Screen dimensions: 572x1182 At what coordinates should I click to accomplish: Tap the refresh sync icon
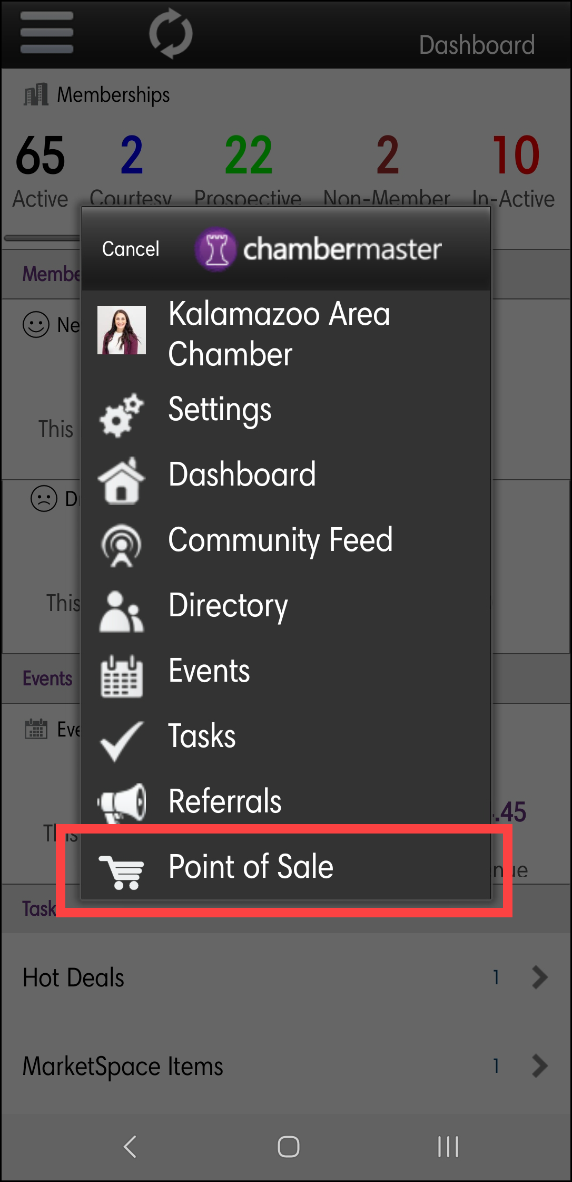[171, 33]
